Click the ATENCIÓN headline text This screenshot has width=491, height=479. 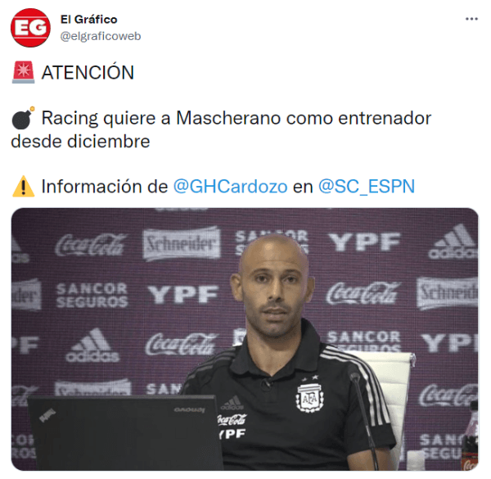(x=88, y=72)
